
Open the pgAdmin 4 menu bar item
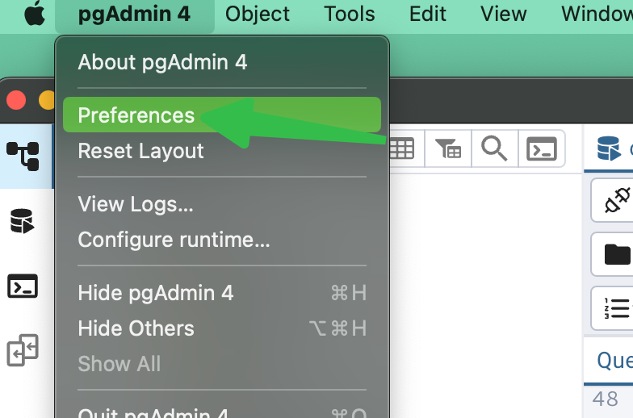click(x=134, y=15)
